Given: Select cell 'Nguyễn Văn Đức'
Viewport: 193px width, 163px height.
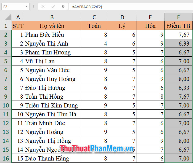Looking at the screenshot, I should click(52, 70).
